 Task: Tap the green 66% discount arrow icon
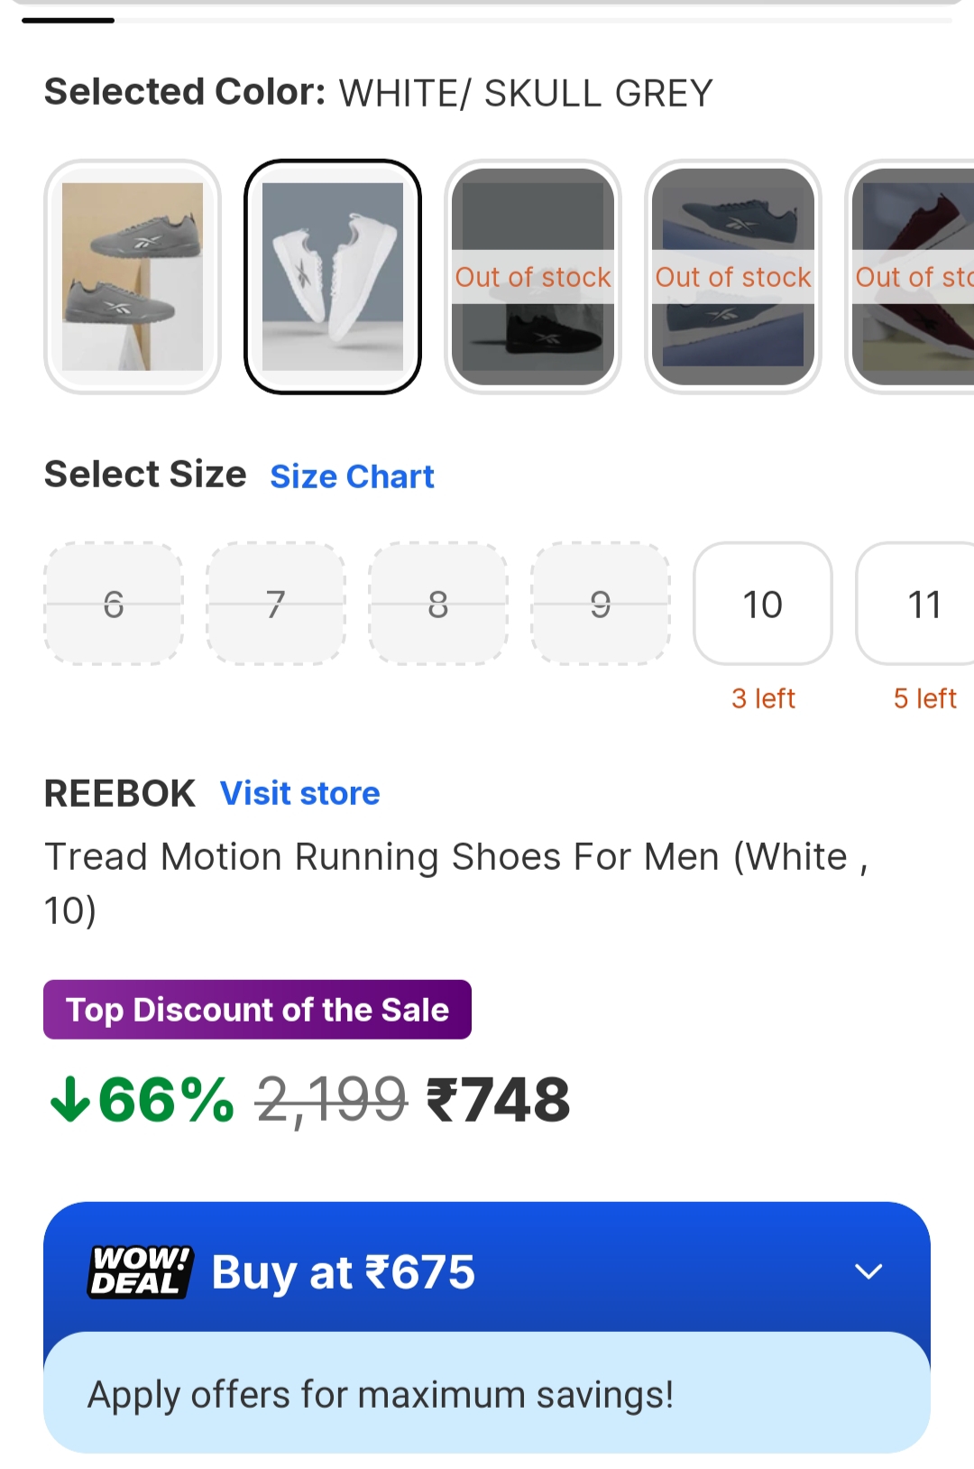click(70, 1101)
